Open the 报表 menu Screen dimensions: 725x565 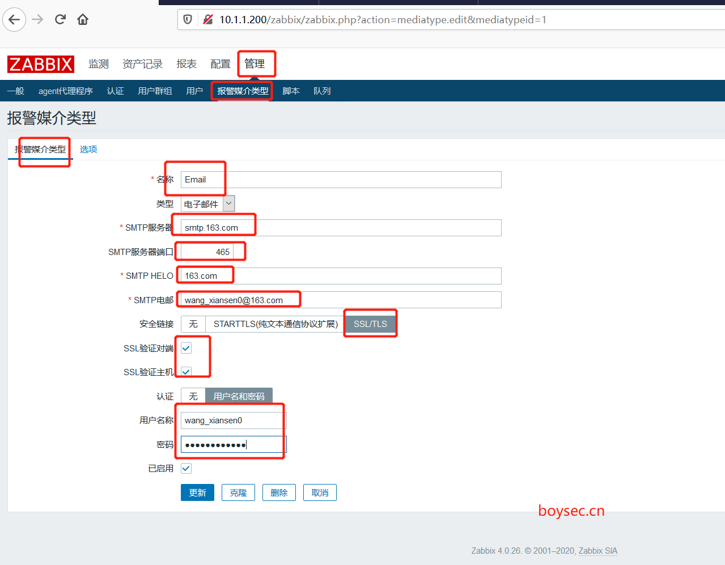tap(186, 64)
